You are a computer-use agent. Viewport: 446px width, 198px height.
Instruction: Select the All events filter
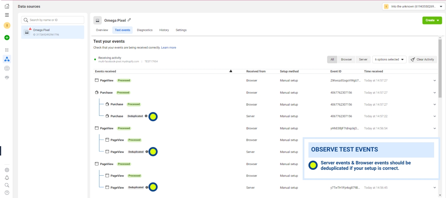(332, 59)
